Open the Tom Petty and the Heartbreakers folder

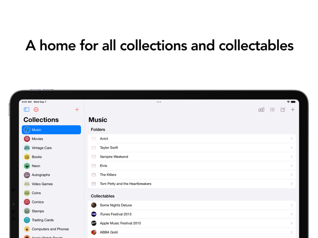point(192,184)
